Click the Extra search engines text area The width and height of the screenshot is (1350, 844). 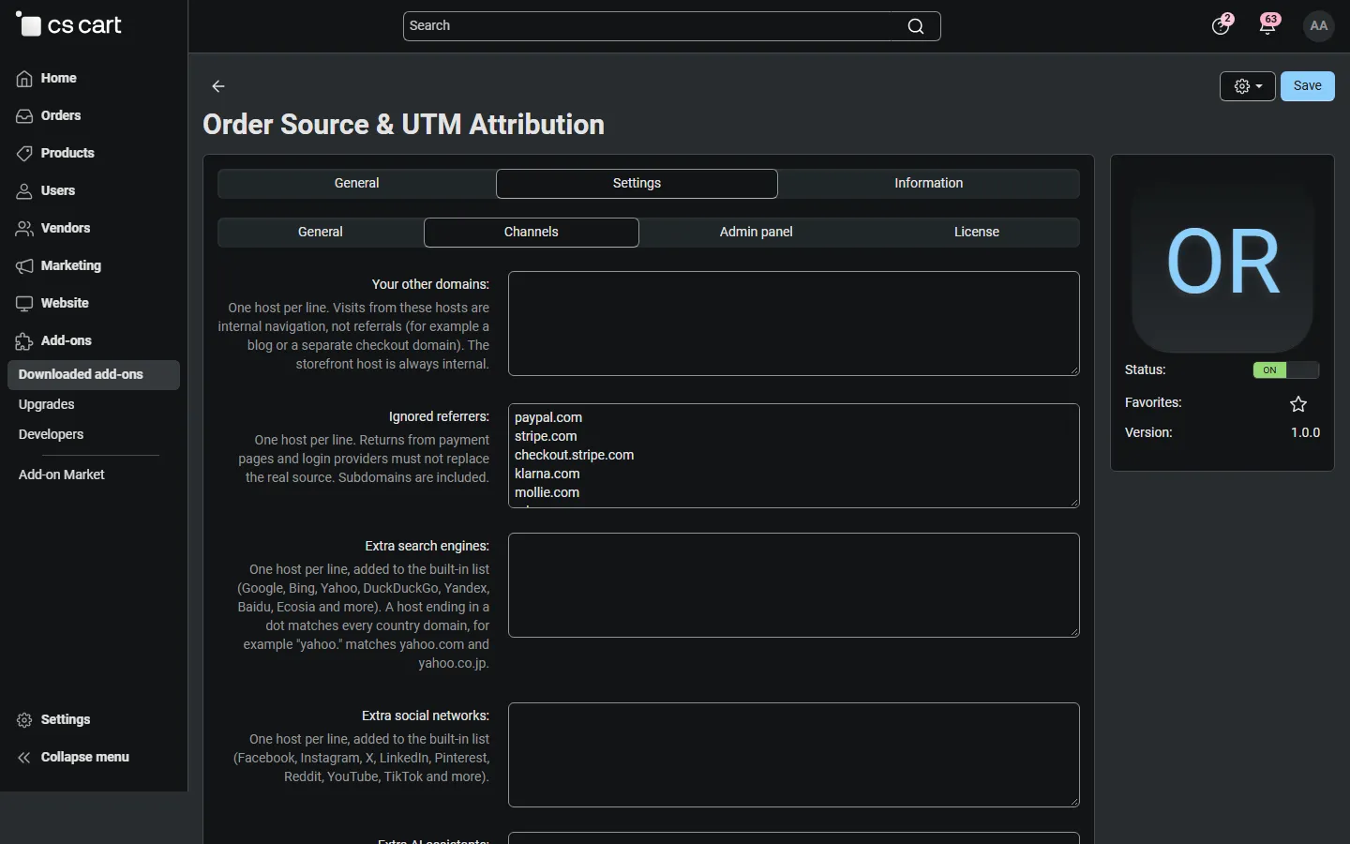point(794,585)
